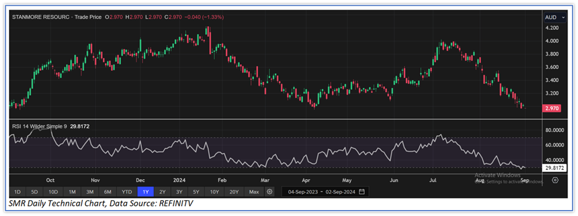578x216 pixels.
Task: Open the time range settings gear next to Max
Action: [x=270, y=192]
